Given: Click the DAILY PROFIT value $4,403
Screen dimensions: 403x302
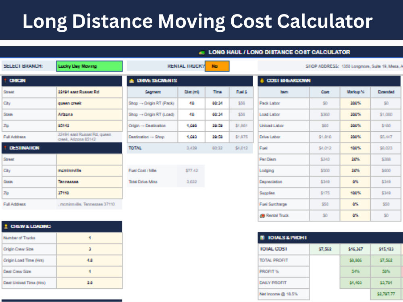Looking at the screenshot, I should [x=355, y=283].
